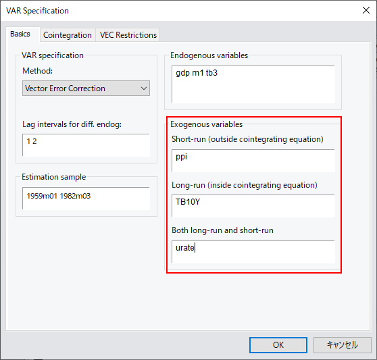Screen dimensions: 377x360
Task: Click the 'Both long-run and short-run' label
Action: tap(222, 230)
